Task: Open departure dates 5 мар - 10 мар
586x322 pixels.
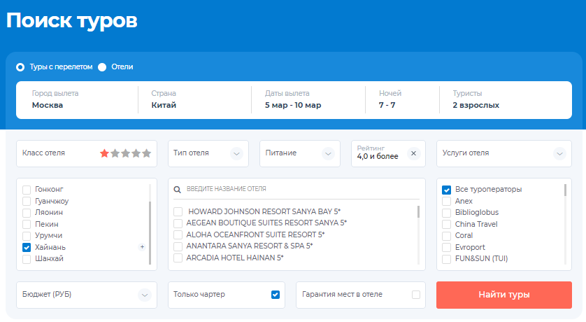Action: click(x=308, y=100)
